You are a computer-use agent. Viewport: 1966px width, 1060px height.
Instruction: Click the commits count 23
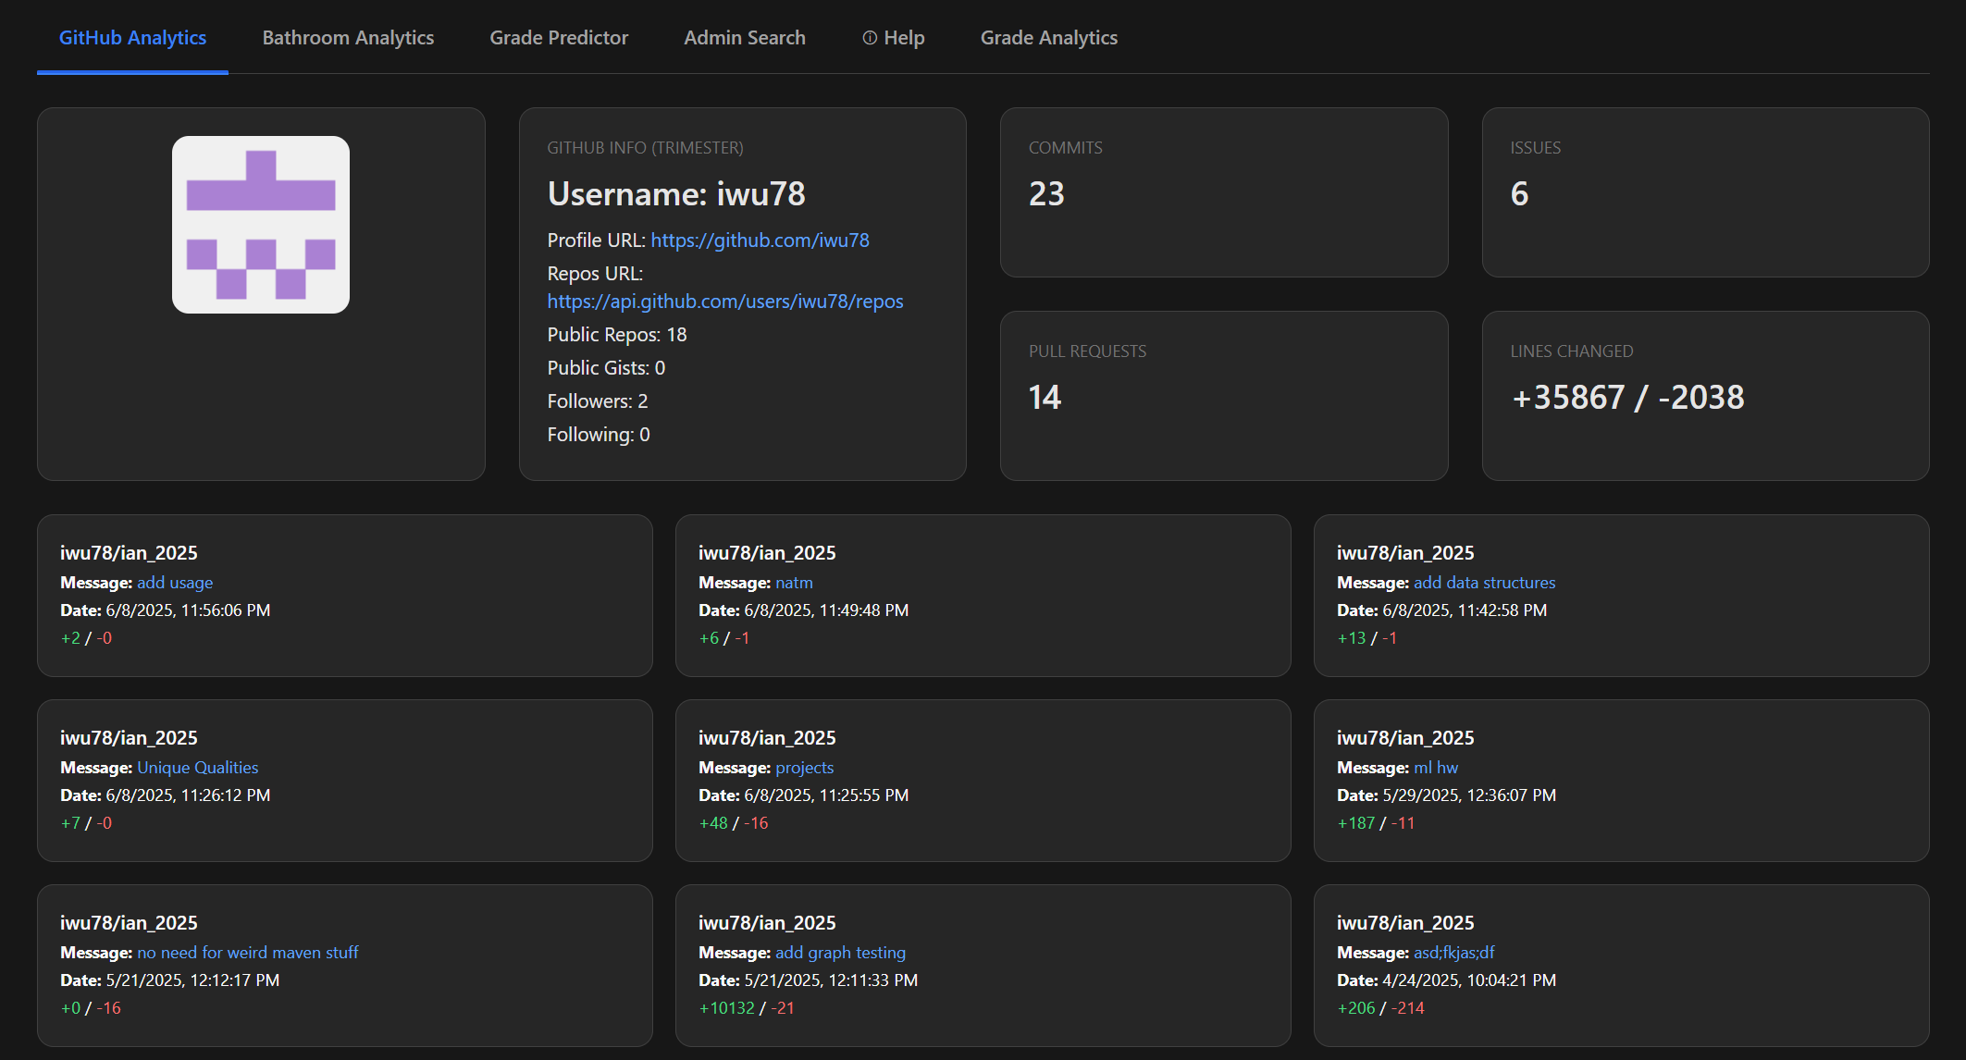1046,194
